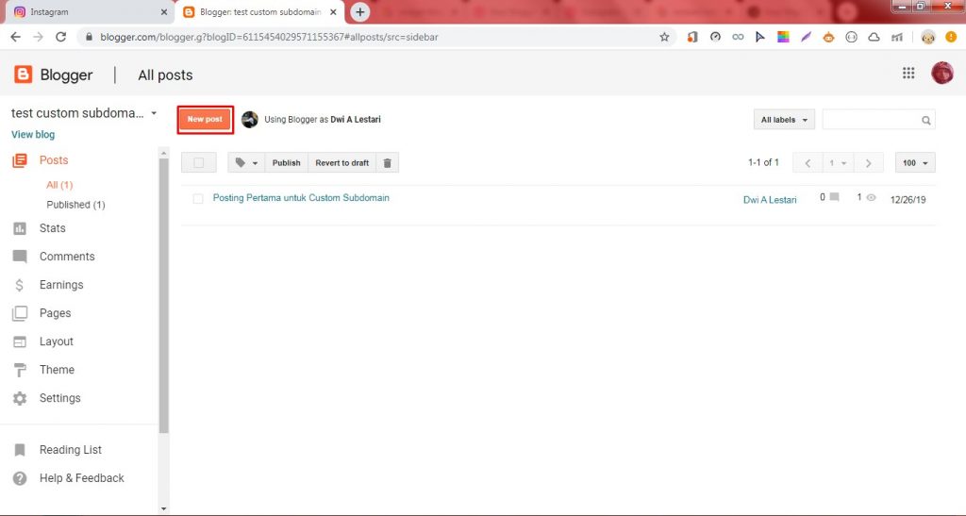Screen dimensions: 966x516
Task: Click the browser address bar URL
Action: click(269, 37)
